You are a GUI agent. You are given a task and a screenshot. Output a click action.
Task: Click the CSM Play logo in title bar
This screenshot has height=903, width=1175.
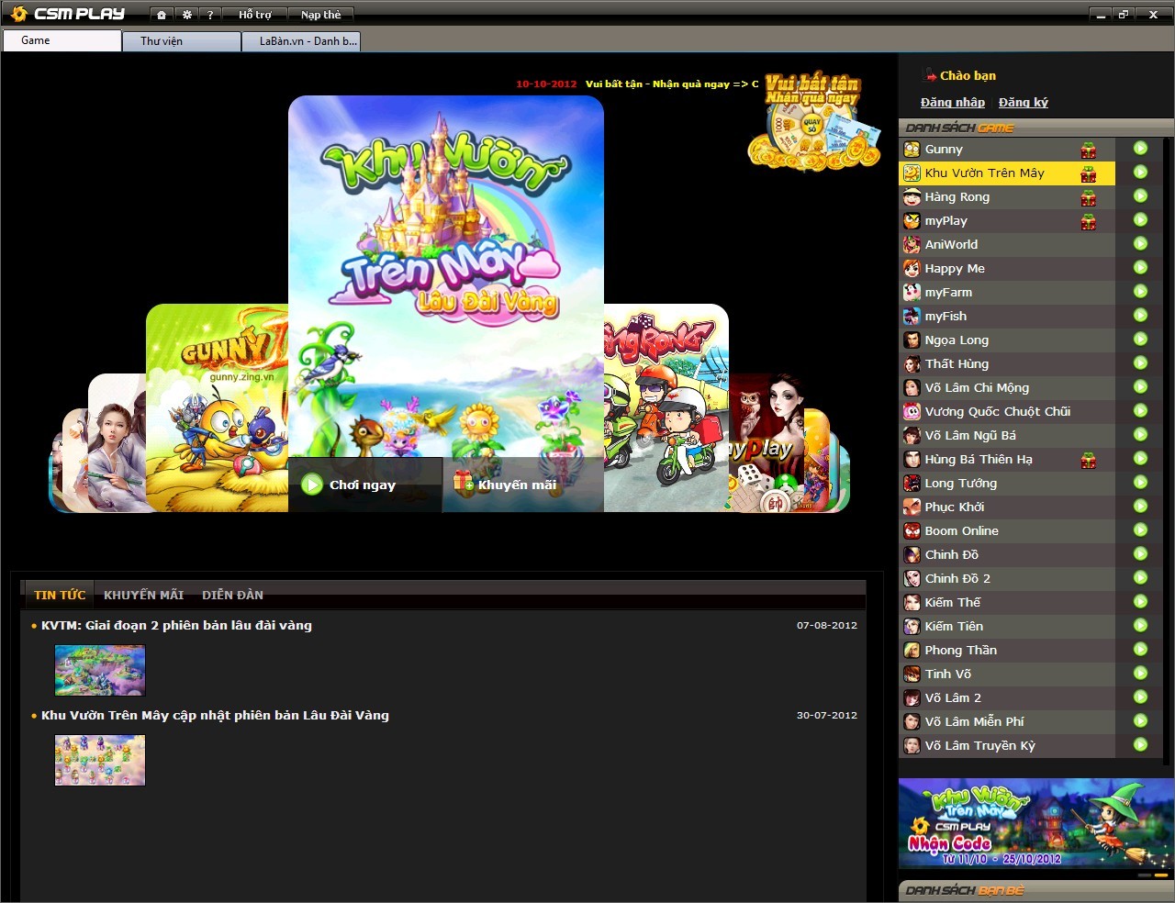68,14
